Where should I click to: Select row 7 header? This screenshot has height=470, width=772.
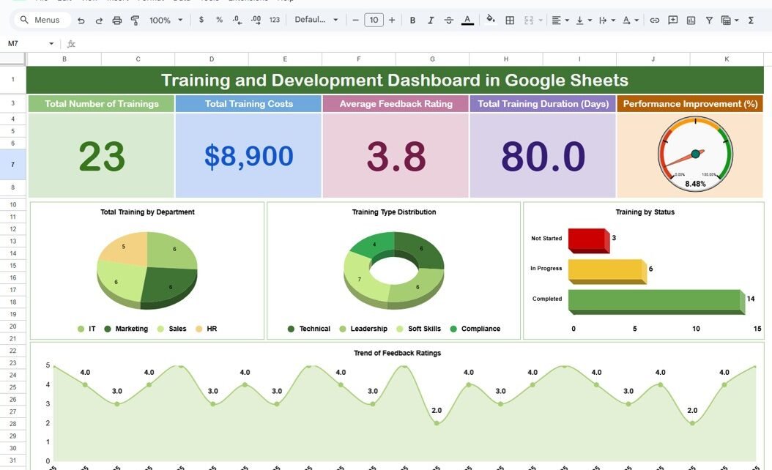tap(12, 165)
